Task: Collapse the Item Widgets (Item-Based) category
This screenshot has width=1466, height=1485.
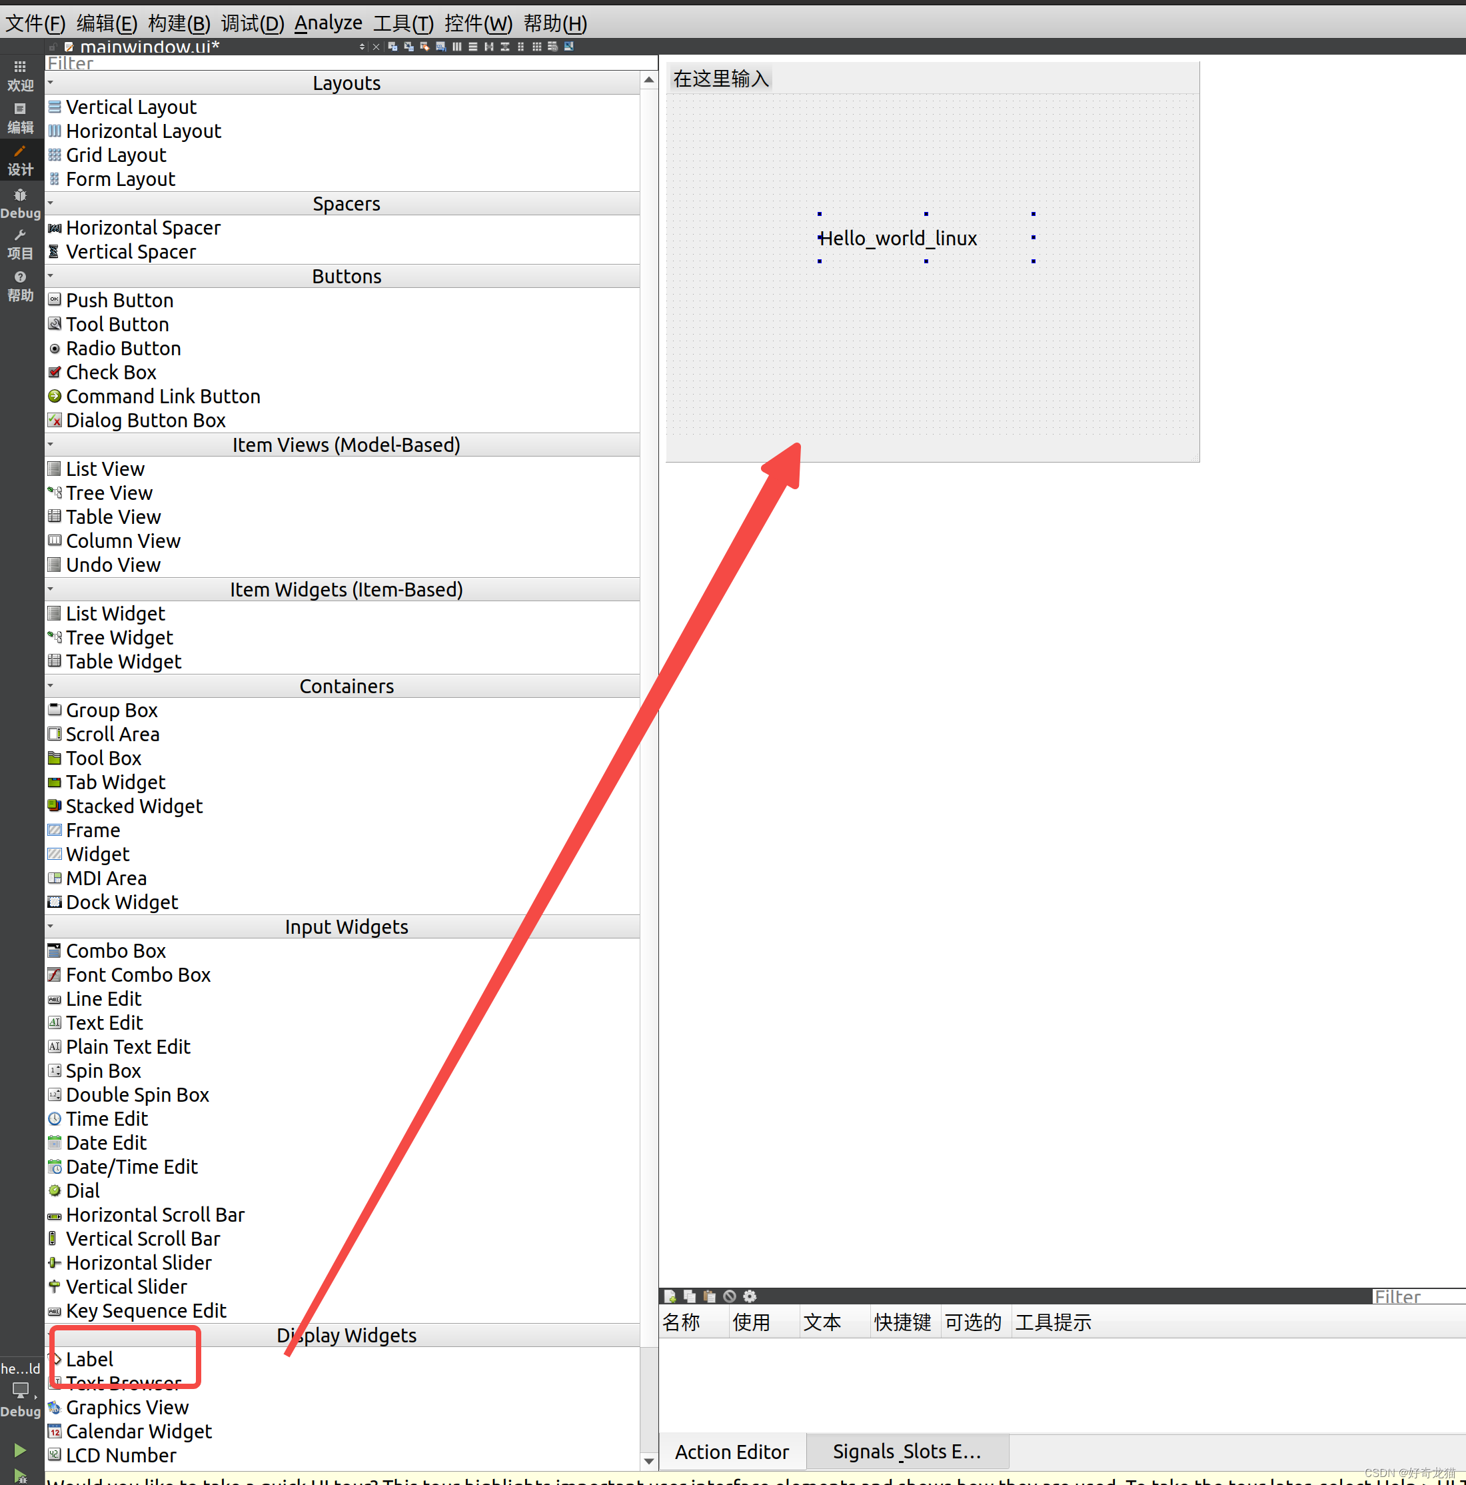Action: 51,589
